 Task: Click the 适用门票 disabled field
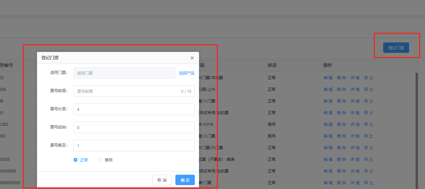[124, 73]
